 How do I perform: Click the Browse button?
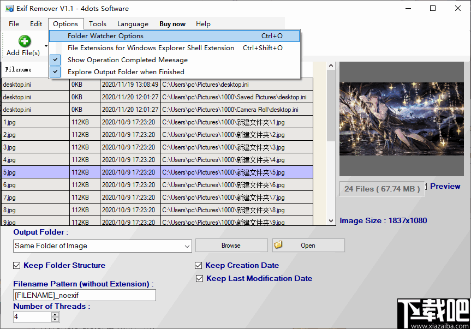click(x=231, y=245)
